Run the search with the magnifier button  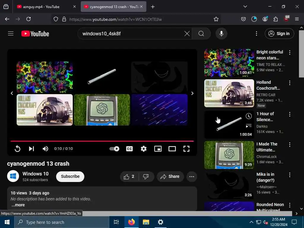click(201, 34)
